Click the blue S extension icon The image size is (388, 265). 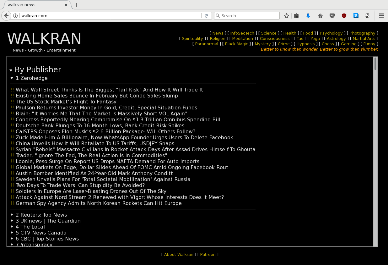click(356, 16)
